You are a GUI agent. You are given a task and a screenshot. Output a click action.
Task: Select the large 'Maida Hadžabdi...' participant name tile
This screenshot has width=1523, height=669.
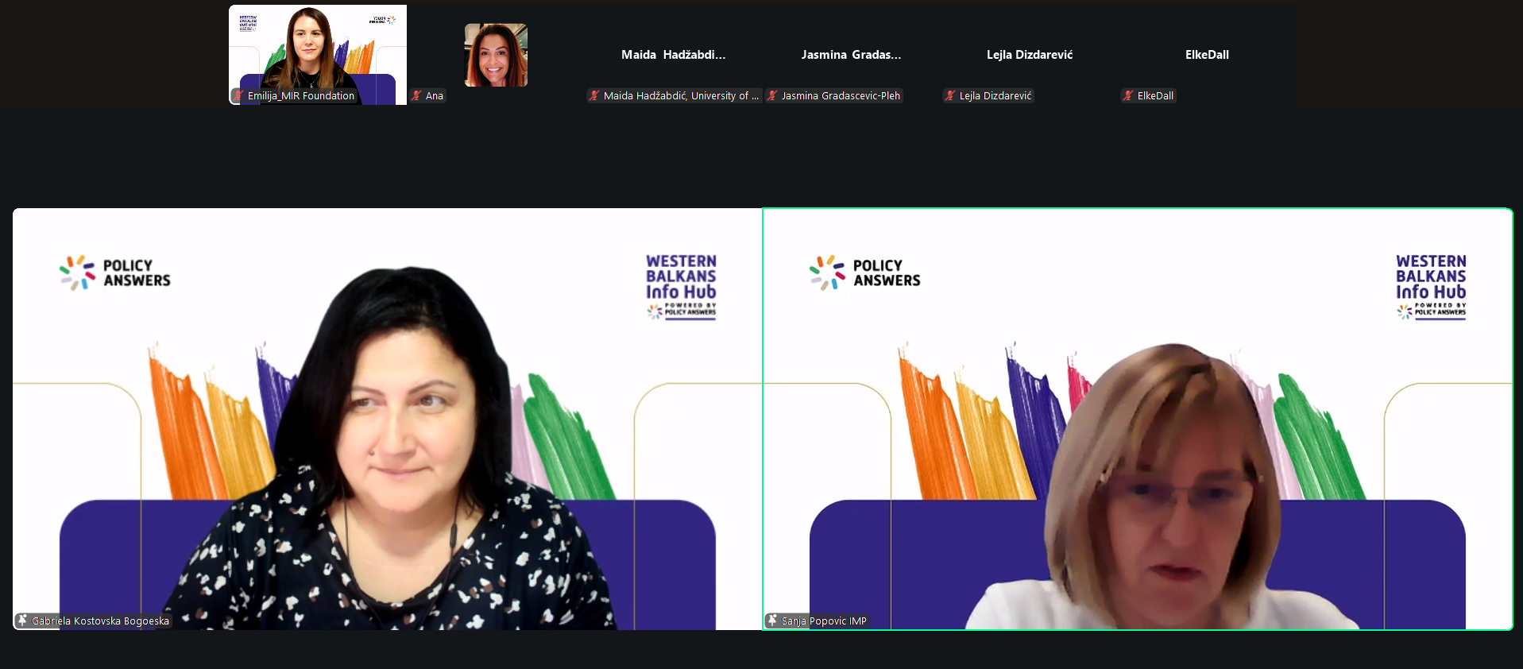pyautogui.click(x=673, y=55)
